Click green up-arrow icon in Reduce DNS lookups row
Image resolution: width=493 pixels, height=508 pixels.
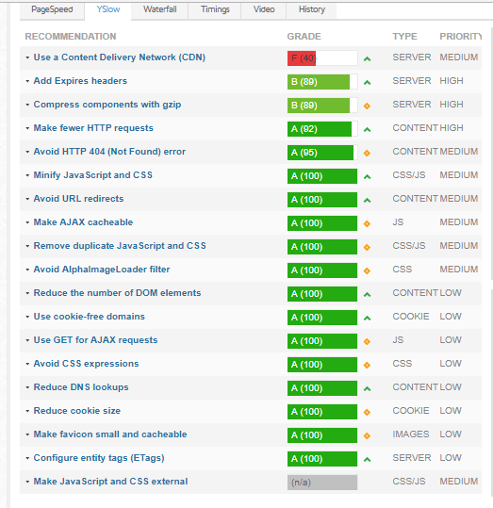click(x=367, y=388)
